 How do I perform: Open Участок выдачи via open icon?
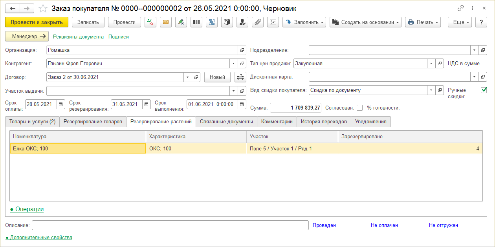(242, 91)
